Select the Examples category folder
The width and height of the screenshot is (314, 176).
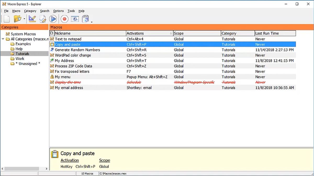click(x=23, y=44)
